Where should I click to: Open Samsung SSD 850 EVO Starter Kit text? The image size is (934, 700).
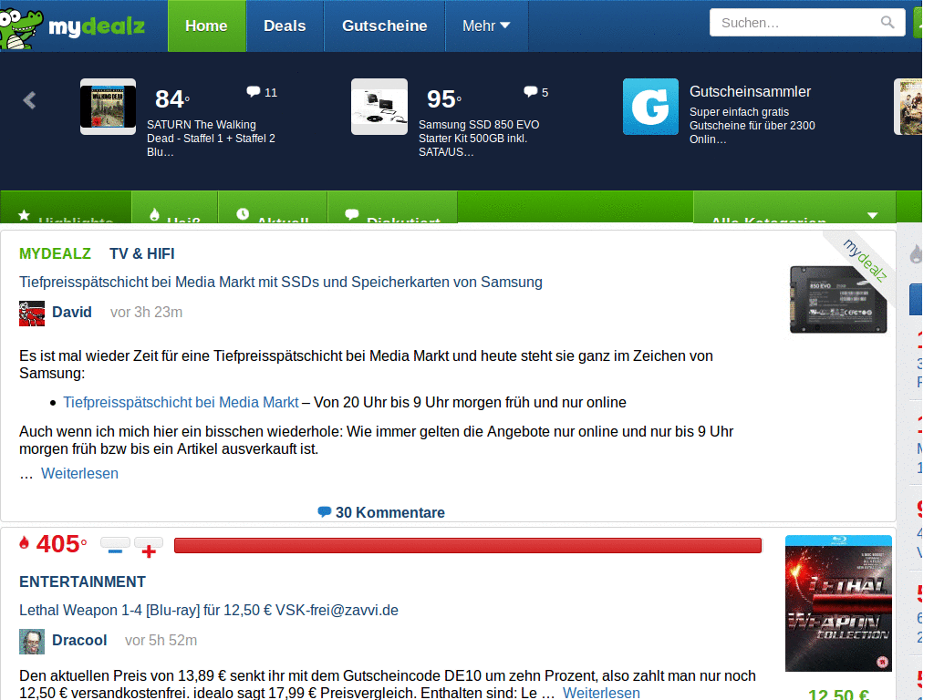click(x=478, y=139)
